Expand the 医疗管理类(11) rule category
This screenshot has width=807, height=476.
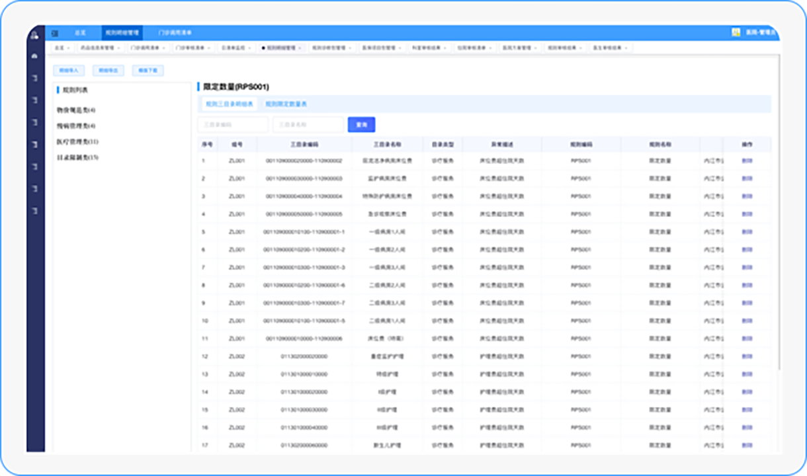coord(77,141)
